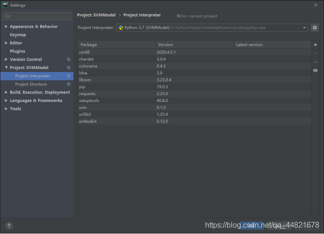Select the colorama package row
The height and width of the screenshot is (234, 324).
194,66
